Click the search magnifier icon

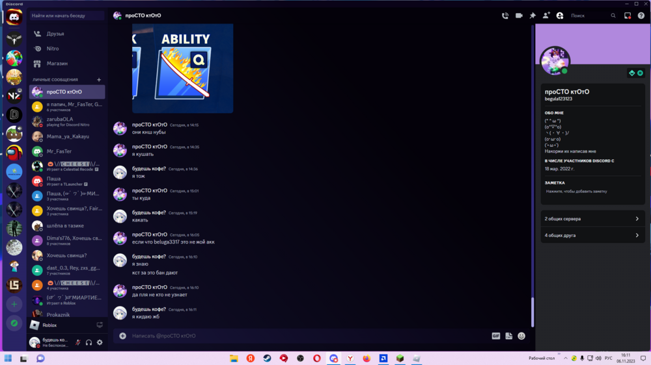[613, 16]
